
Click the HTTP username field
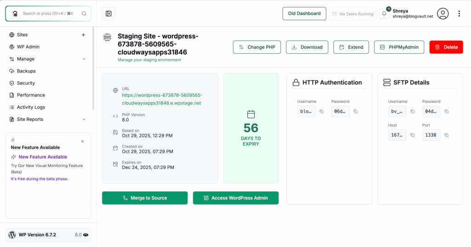tap(306, 111)
